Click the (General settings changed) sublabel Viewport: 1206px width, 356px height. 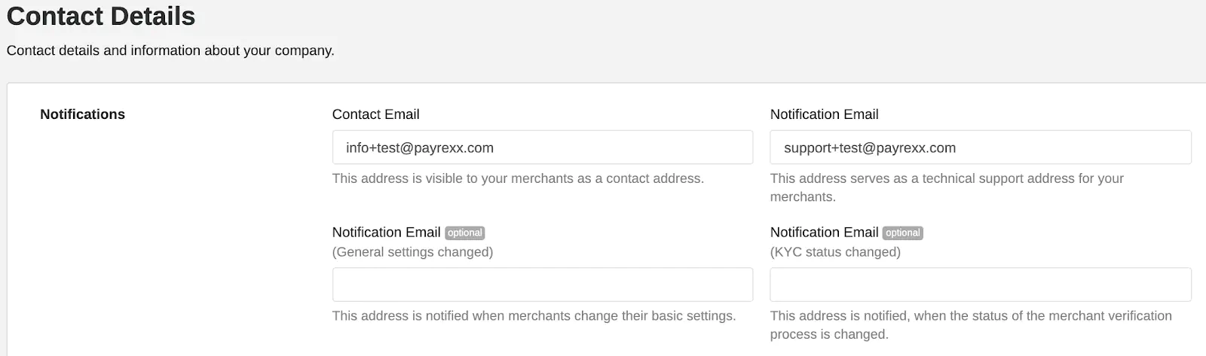[x=412, y=252]
